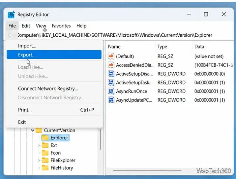Maximize the Registry Editor window
The image size is (236, 179).
tap(206, 14)
